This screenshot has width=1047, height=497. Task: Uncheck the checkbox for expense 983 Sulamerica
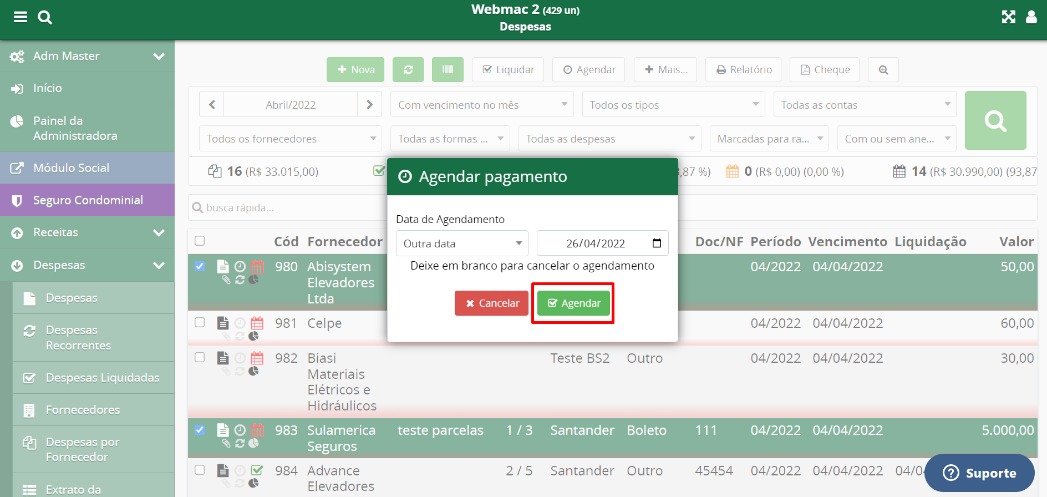click(200, 429)
